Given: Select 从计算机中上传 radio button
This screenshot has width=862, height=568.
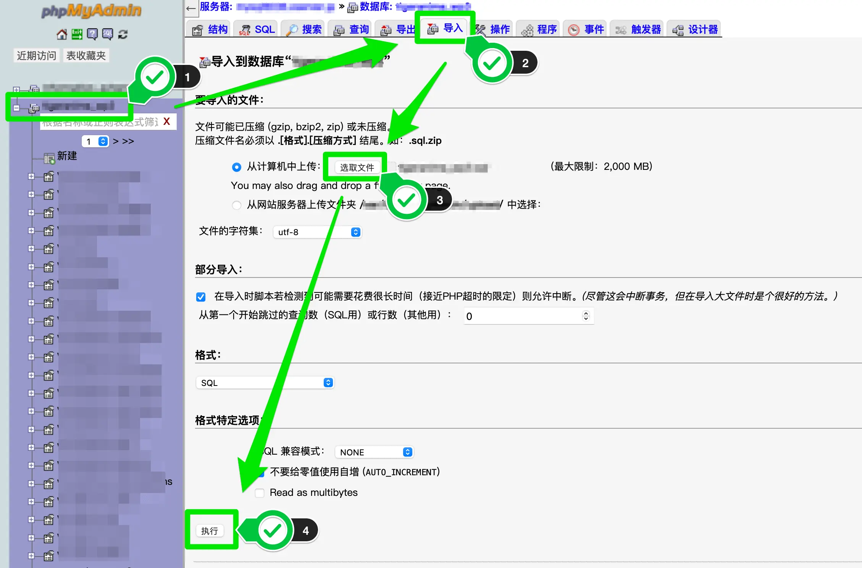Looking at the screenshot, I should 236,167.
